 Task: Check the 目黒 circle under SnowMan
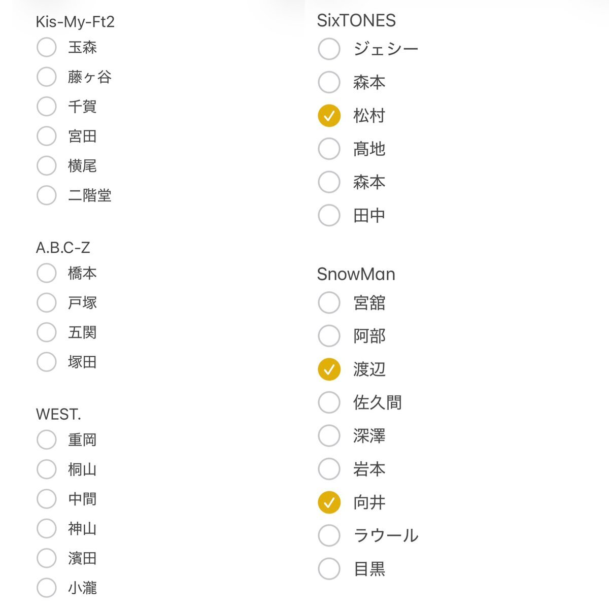(329, 569)
